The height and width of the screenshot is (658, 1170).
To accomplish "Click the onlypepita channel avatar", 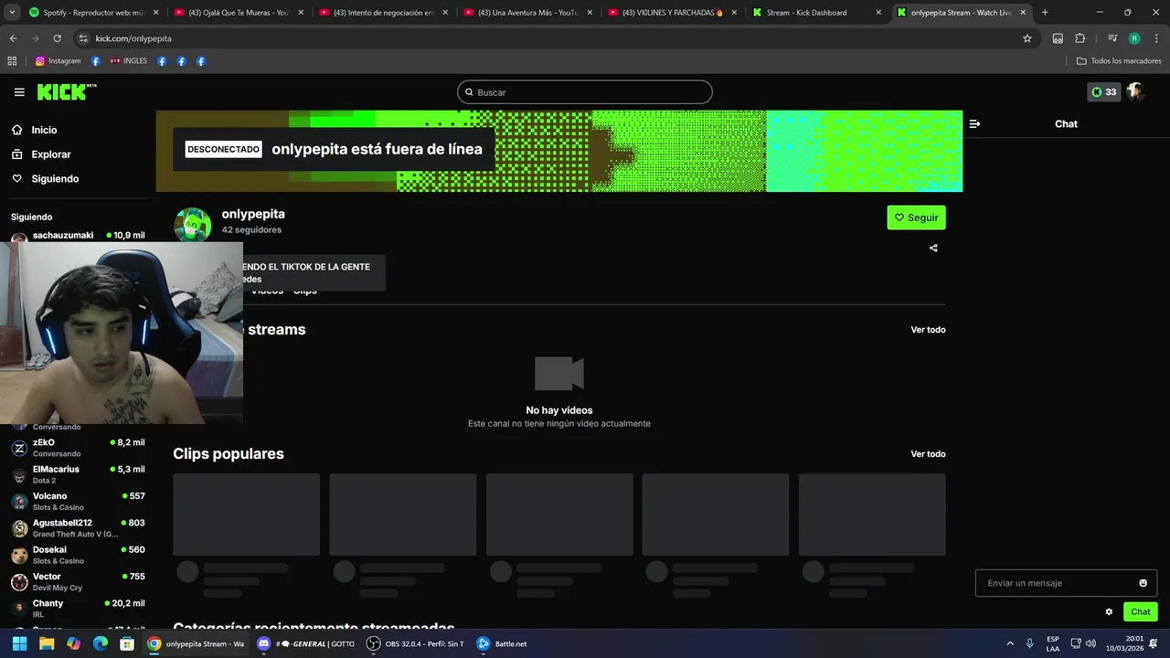I will pyautogui.click(x=193, y=225).
